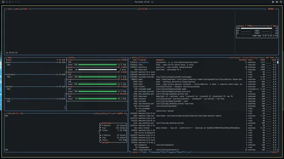
Task: Select the wireplumber process row
Action: [x=203, y=106]
